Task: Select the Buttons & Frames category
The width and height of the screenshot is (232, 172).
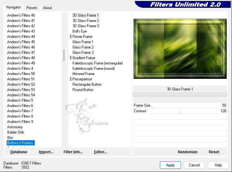Action: pyautogui.click(x=21, y=143)
